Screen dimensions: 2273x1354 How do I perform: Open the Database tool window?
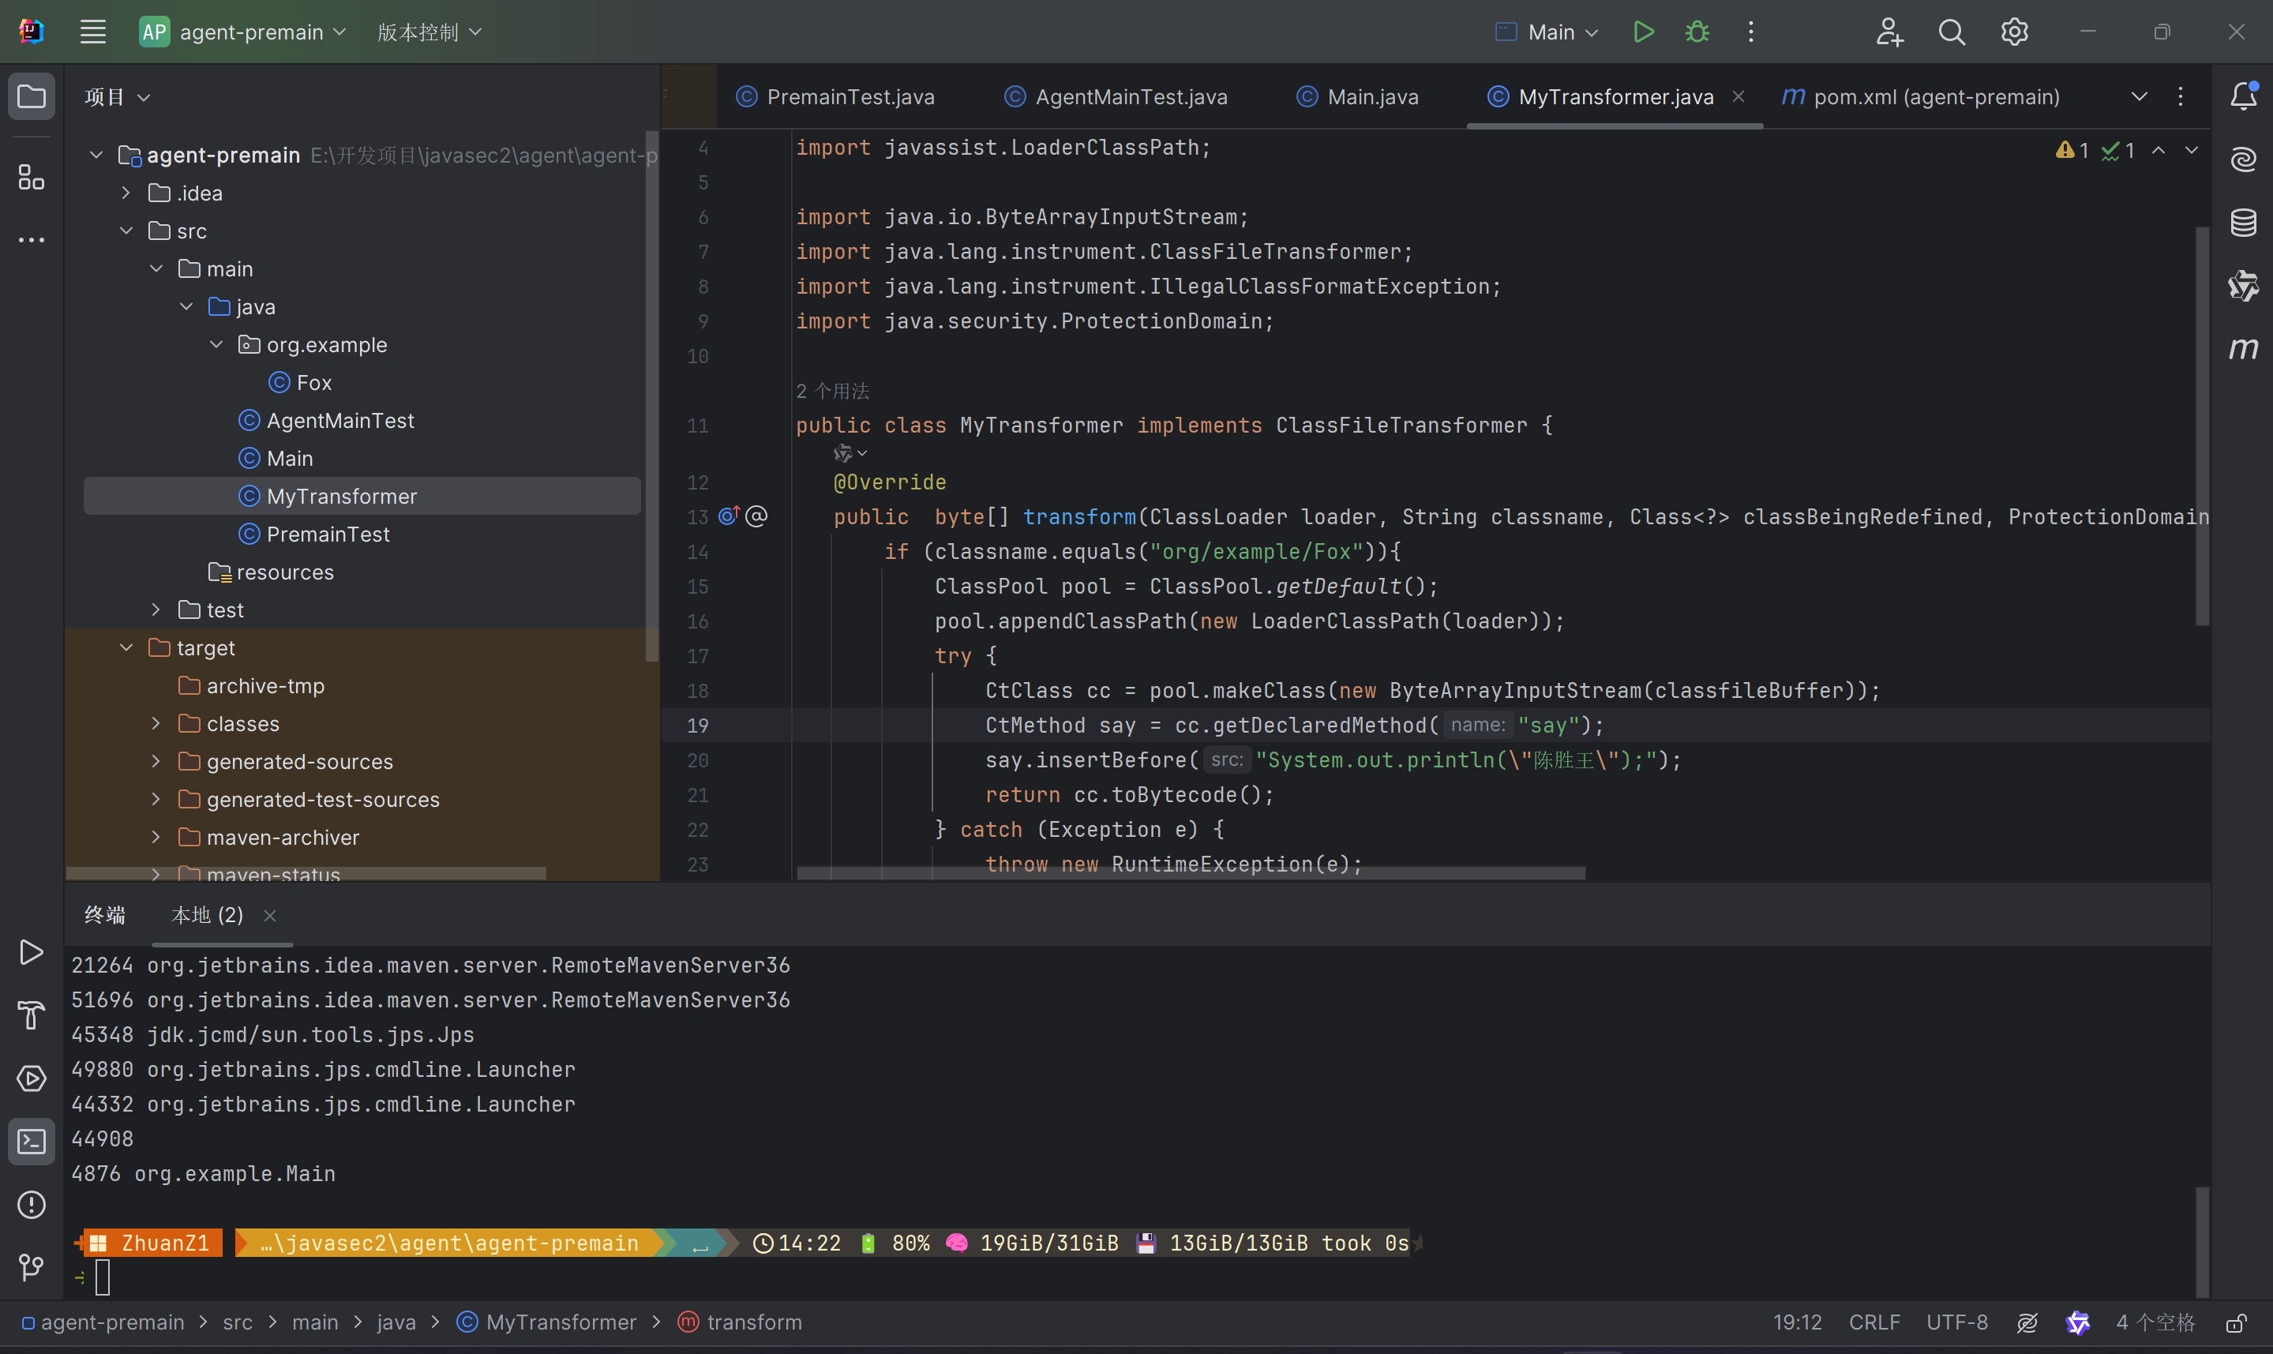[x=2243, y=223]
